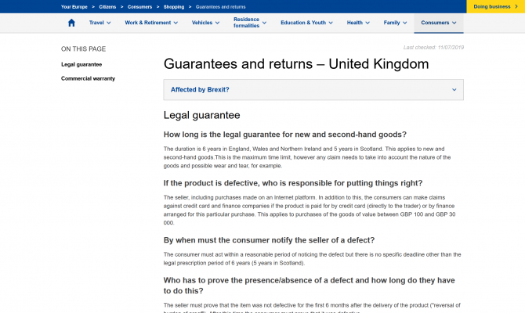525x313 pixels.
Task: Click the home icon in navigation bar
Action: coord(72,23)
